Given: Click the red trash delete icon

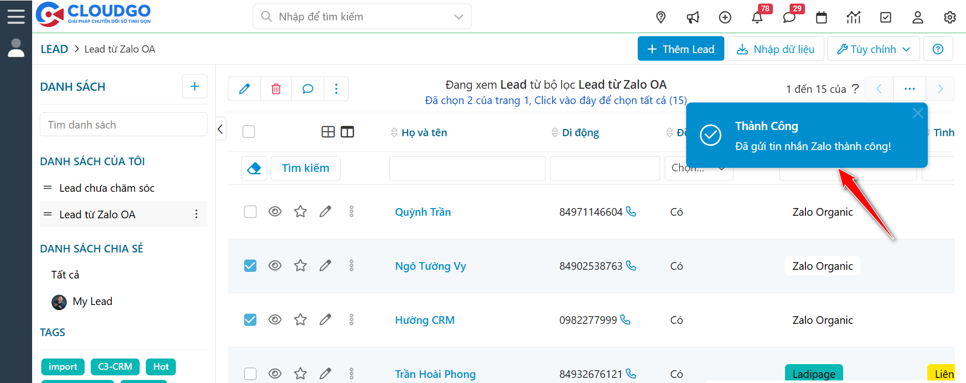Looking at the screenshot, I should click(276, 89).
